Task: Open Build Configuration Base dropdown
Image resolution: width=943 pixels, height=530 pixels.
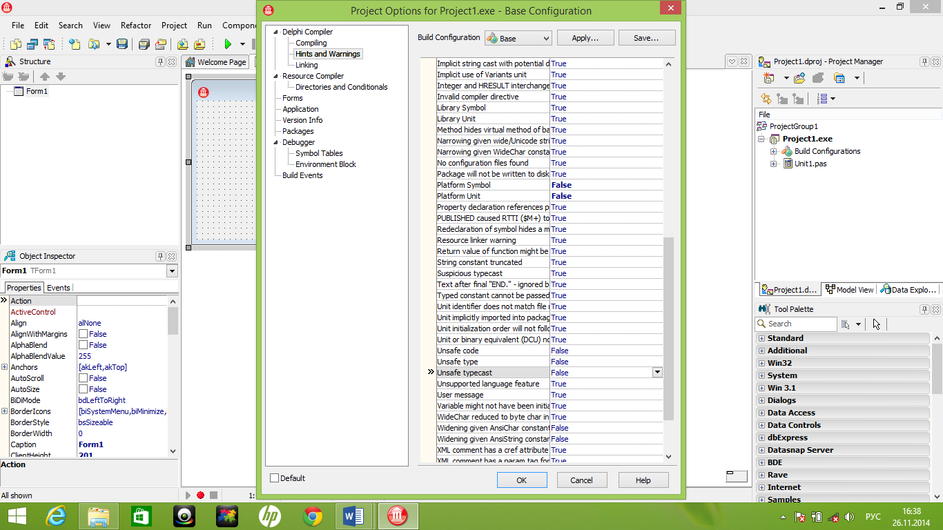Action: pos(518,38)
